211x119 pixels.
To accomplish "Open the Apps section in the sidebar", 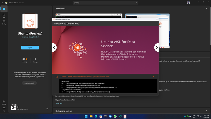I will [4, 16].
